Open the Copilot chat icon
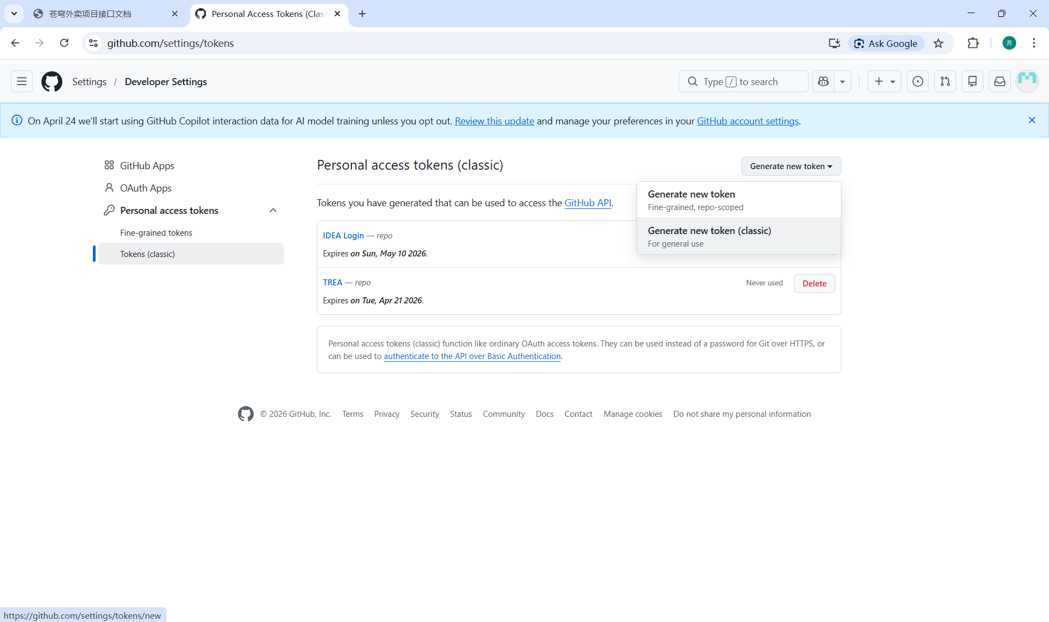 pyautogui.click(x=823, y=81)
